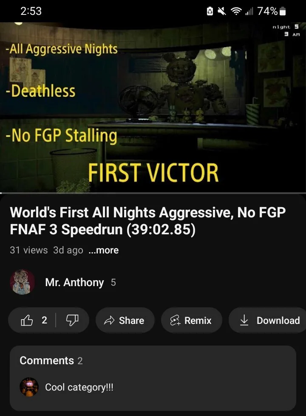The width and height of the screenshot is (306, 416).
Task: Tap the Wi-Fi status bar icon
Action: 236,11
